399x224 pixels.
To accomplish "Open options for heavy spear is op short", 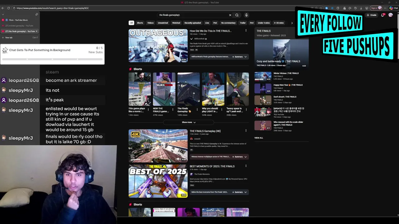I will click(x=246, y=110).
